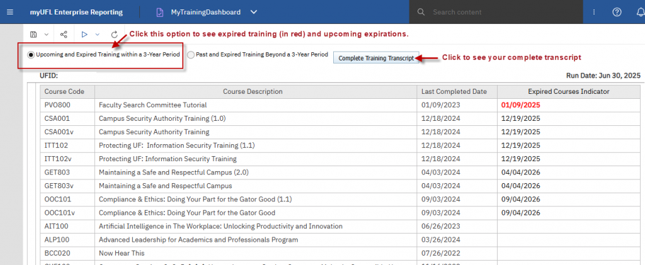Open the help question mark icon
This screenshot has width=645, height=265.
point(617,12)
